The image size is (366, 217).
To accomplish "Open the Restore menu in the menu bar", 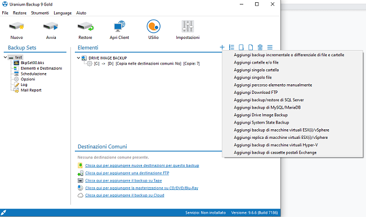I will pos(20,13).
